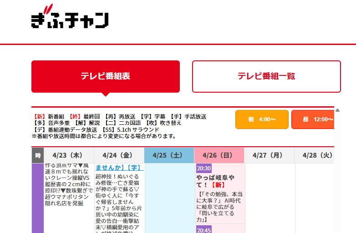Click the 20:30 time badge
Viewport: 356px width, 233px height.
(203, 169)
